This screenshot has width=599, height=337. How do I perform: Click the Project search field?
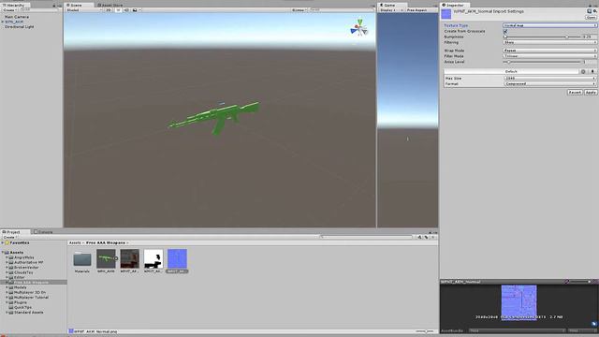click(367, 237)
